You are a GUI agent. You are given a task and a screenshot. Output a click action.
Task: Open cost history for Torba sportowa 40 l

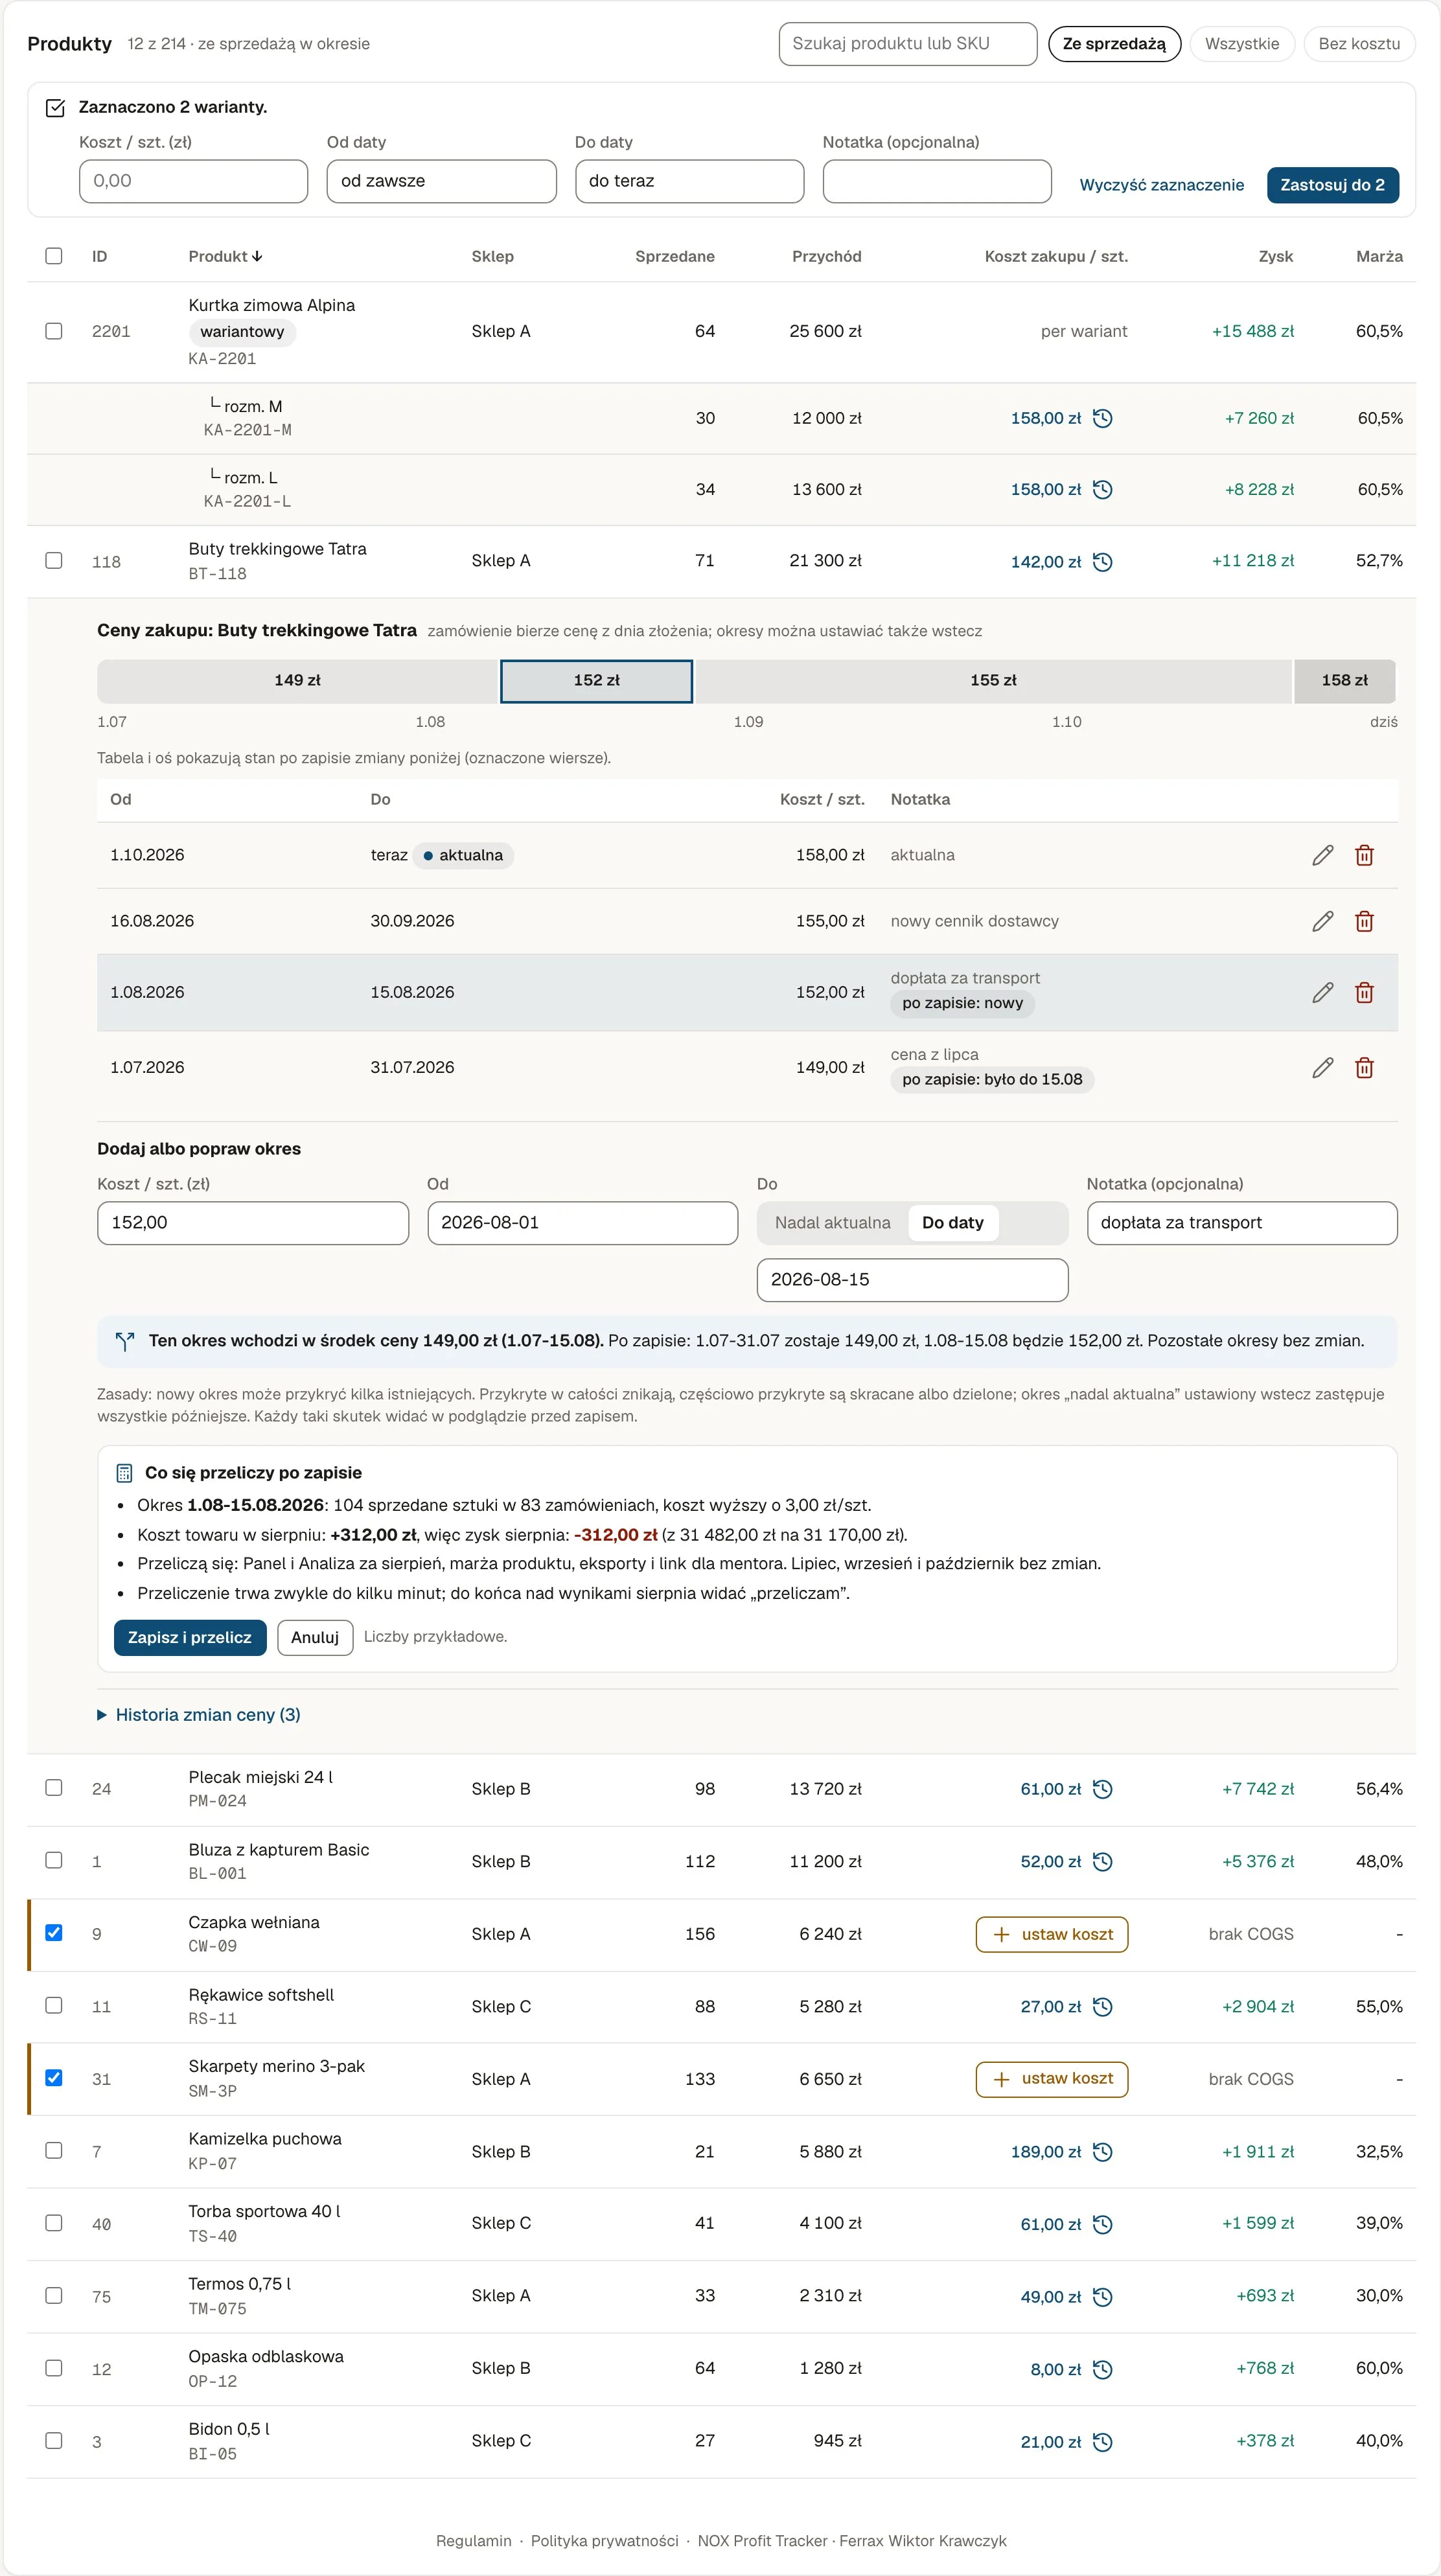pyautogui.click(x=1102, y=2224)
